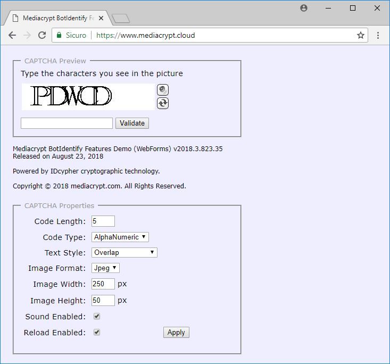Click the 'Released on August 23, 2018' text

tap(58, 156)
